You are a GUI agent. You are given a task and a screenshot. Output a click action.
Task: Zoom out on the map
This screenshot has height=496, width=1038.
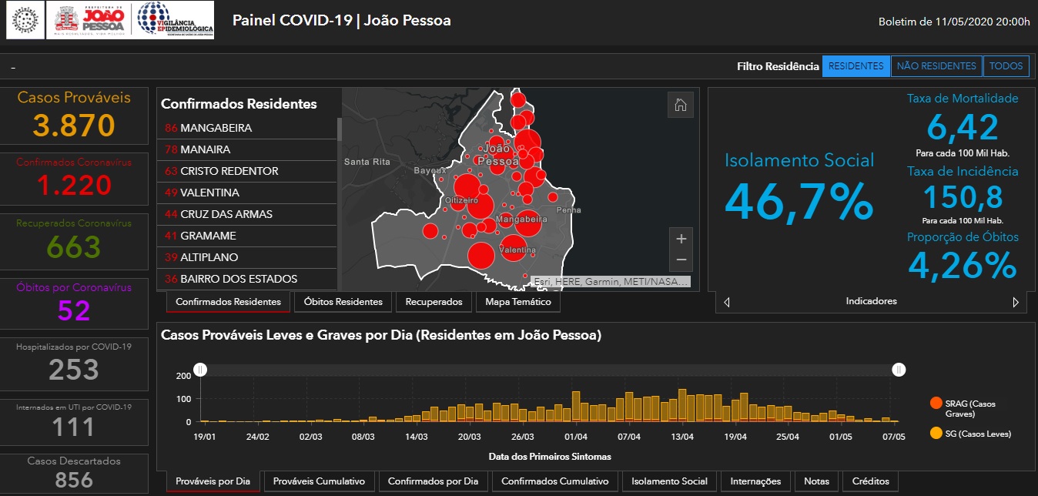[681, 260]
